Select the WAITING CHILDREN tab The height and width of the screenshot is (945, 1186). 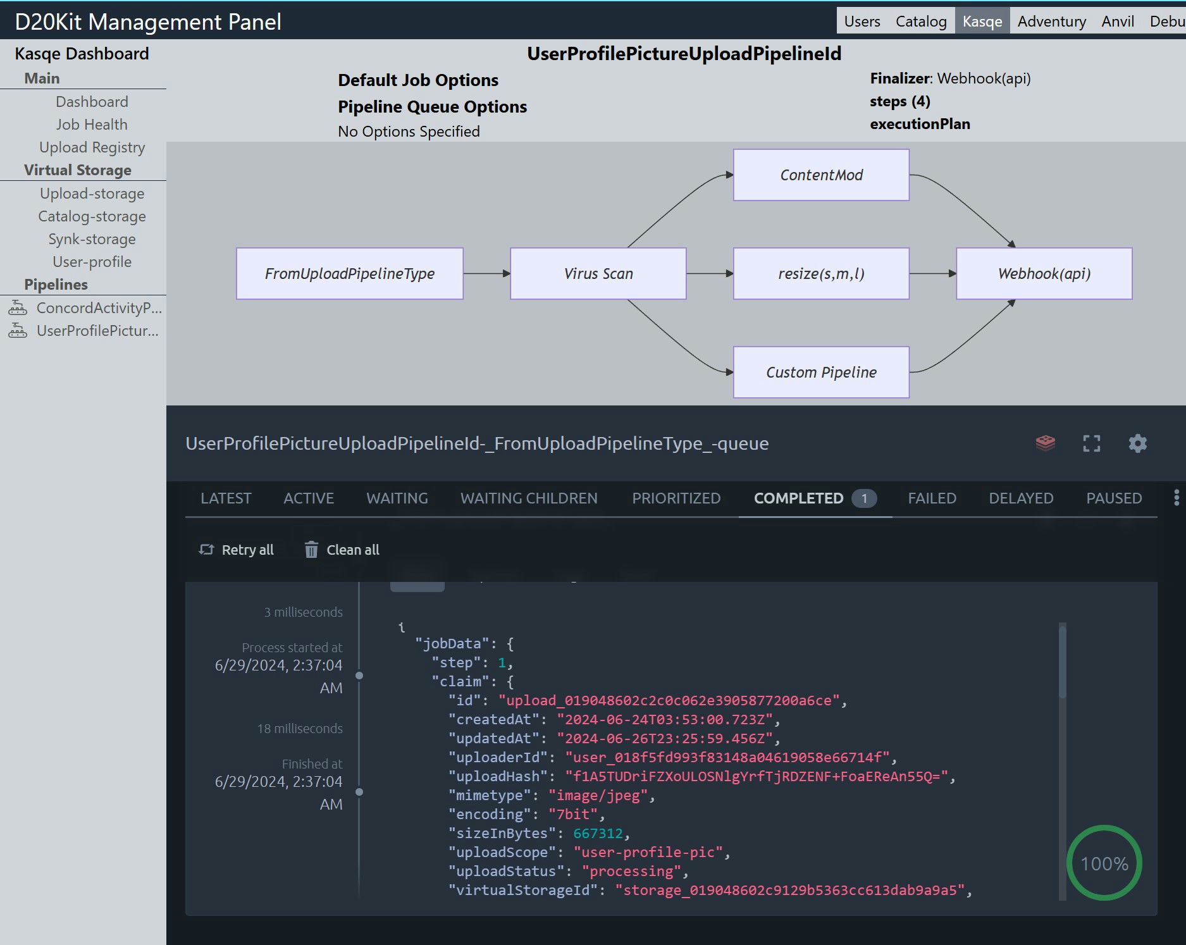(529, 498)
